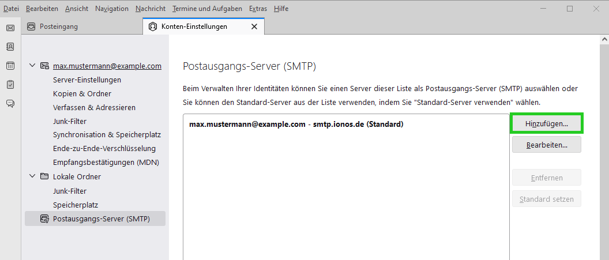The image size is (609, 260).
Task: Click the mail account icon beside max.mustermann@example.com
Action: (44, 66)
